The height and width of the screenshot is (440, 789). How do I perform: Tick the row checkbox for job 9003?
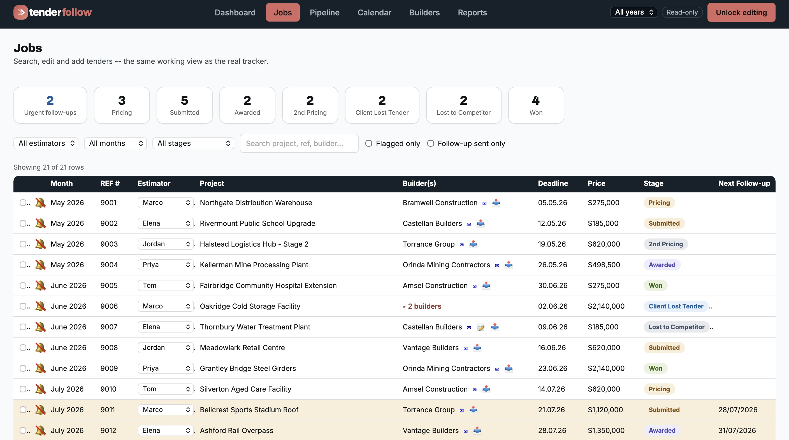(x=23, y=244)
